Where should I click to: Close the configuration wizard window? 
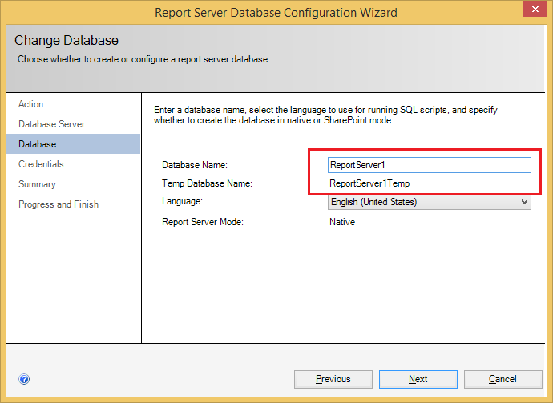click(535, 9)
